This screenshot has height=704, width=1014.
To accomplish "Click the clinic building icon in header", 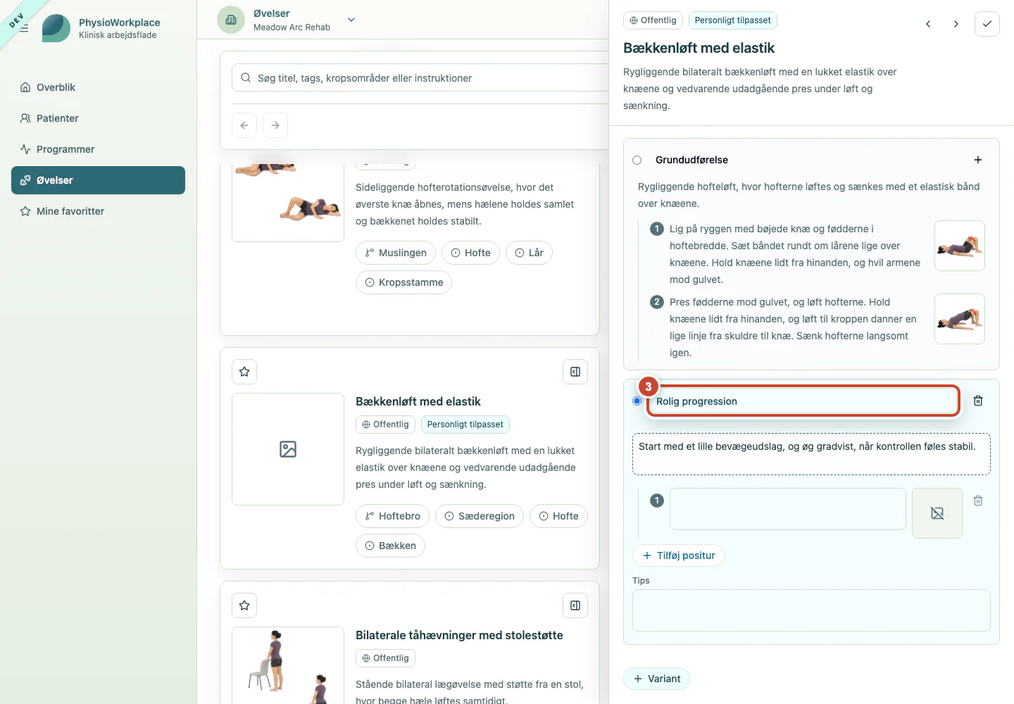I will click(231, 20).
